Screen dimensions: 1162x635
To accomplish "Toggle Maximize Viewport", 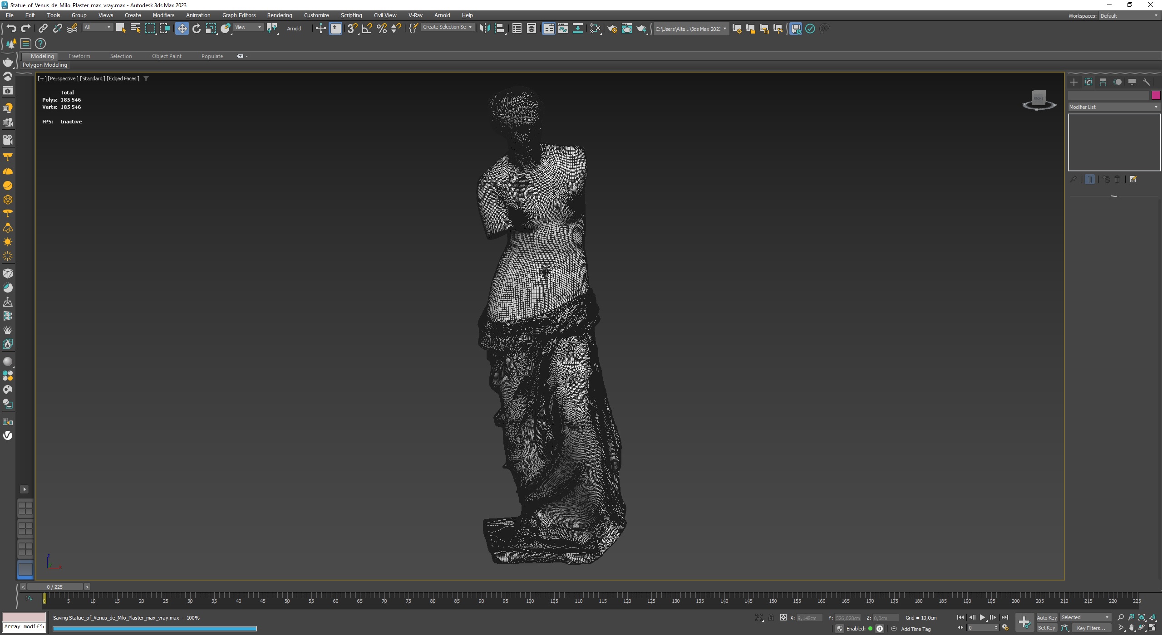I will coord(1152,628).
